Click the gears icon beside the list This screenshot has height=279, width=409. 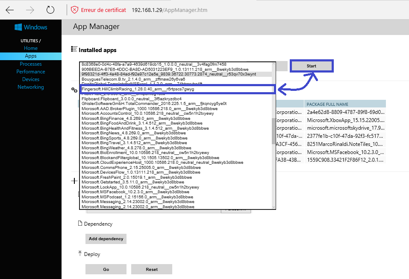[x=74, y=90]
